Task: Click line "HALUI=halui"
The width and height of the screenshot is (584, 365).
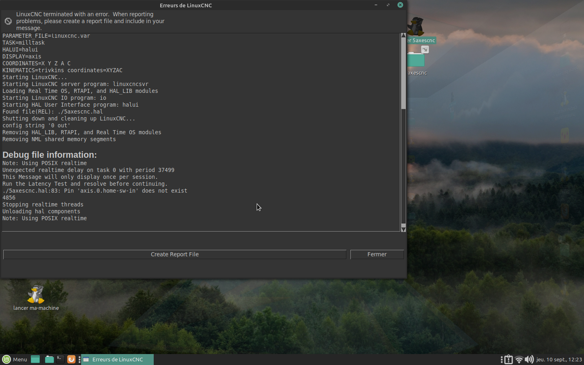Action: 20,49
